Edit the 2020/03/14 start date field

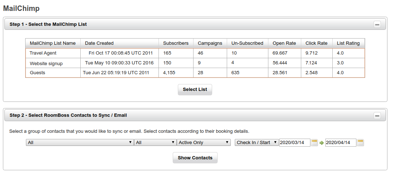tap(294, 143)
